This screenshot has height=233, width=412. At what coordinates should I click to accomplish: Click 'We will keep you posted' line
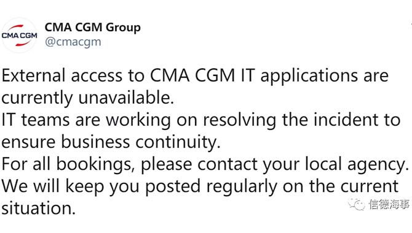200,186
